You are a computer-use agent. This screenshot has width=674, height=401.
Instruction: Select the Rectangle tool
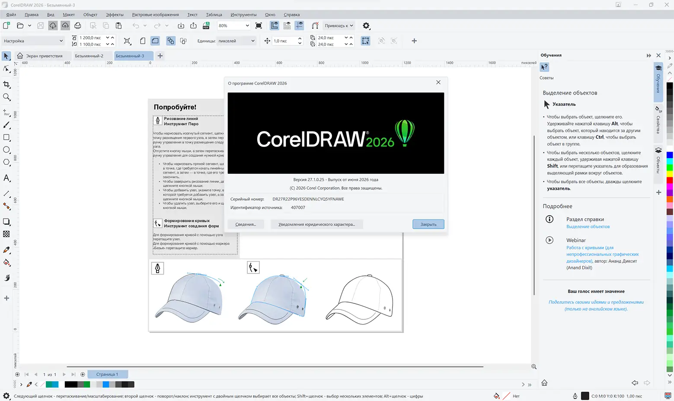coord(6,137)
